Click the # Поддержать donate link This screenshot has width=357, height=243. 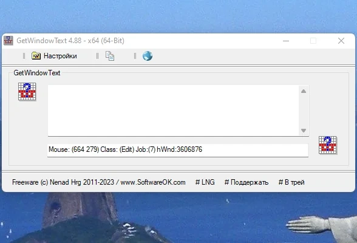coord(246,182)
